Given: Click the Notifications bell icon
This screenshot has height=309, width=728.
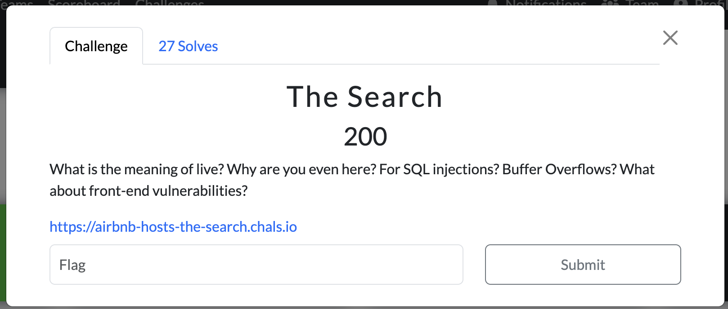Looking at the screenshot, I should pos(493,3).
